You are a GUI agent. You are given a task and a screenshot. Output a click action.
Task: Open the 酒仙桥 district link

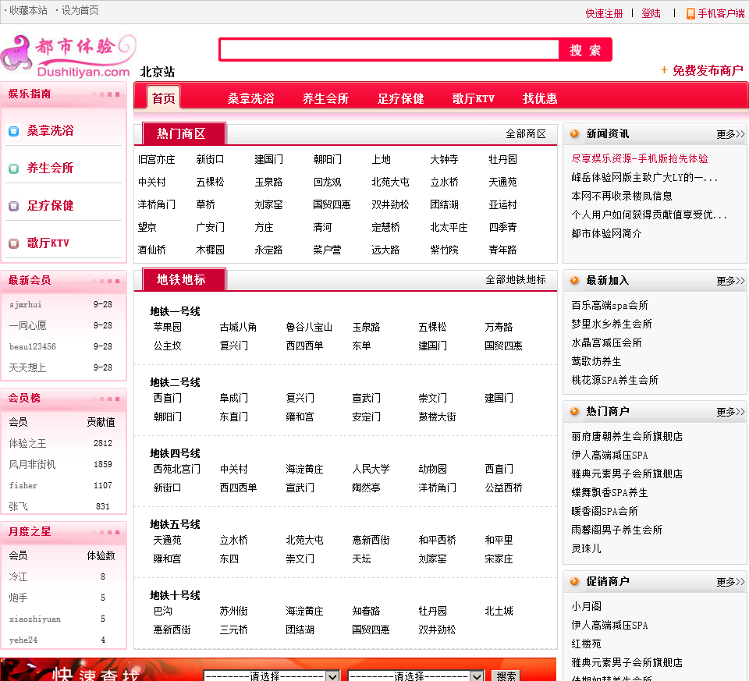152,250
